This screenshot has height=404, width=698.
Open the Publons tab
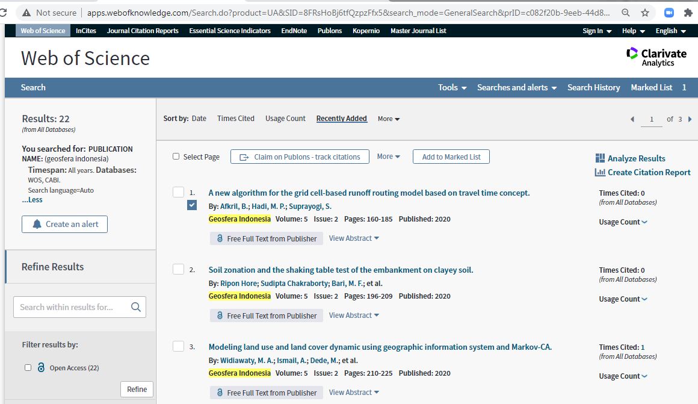point(329,31)
